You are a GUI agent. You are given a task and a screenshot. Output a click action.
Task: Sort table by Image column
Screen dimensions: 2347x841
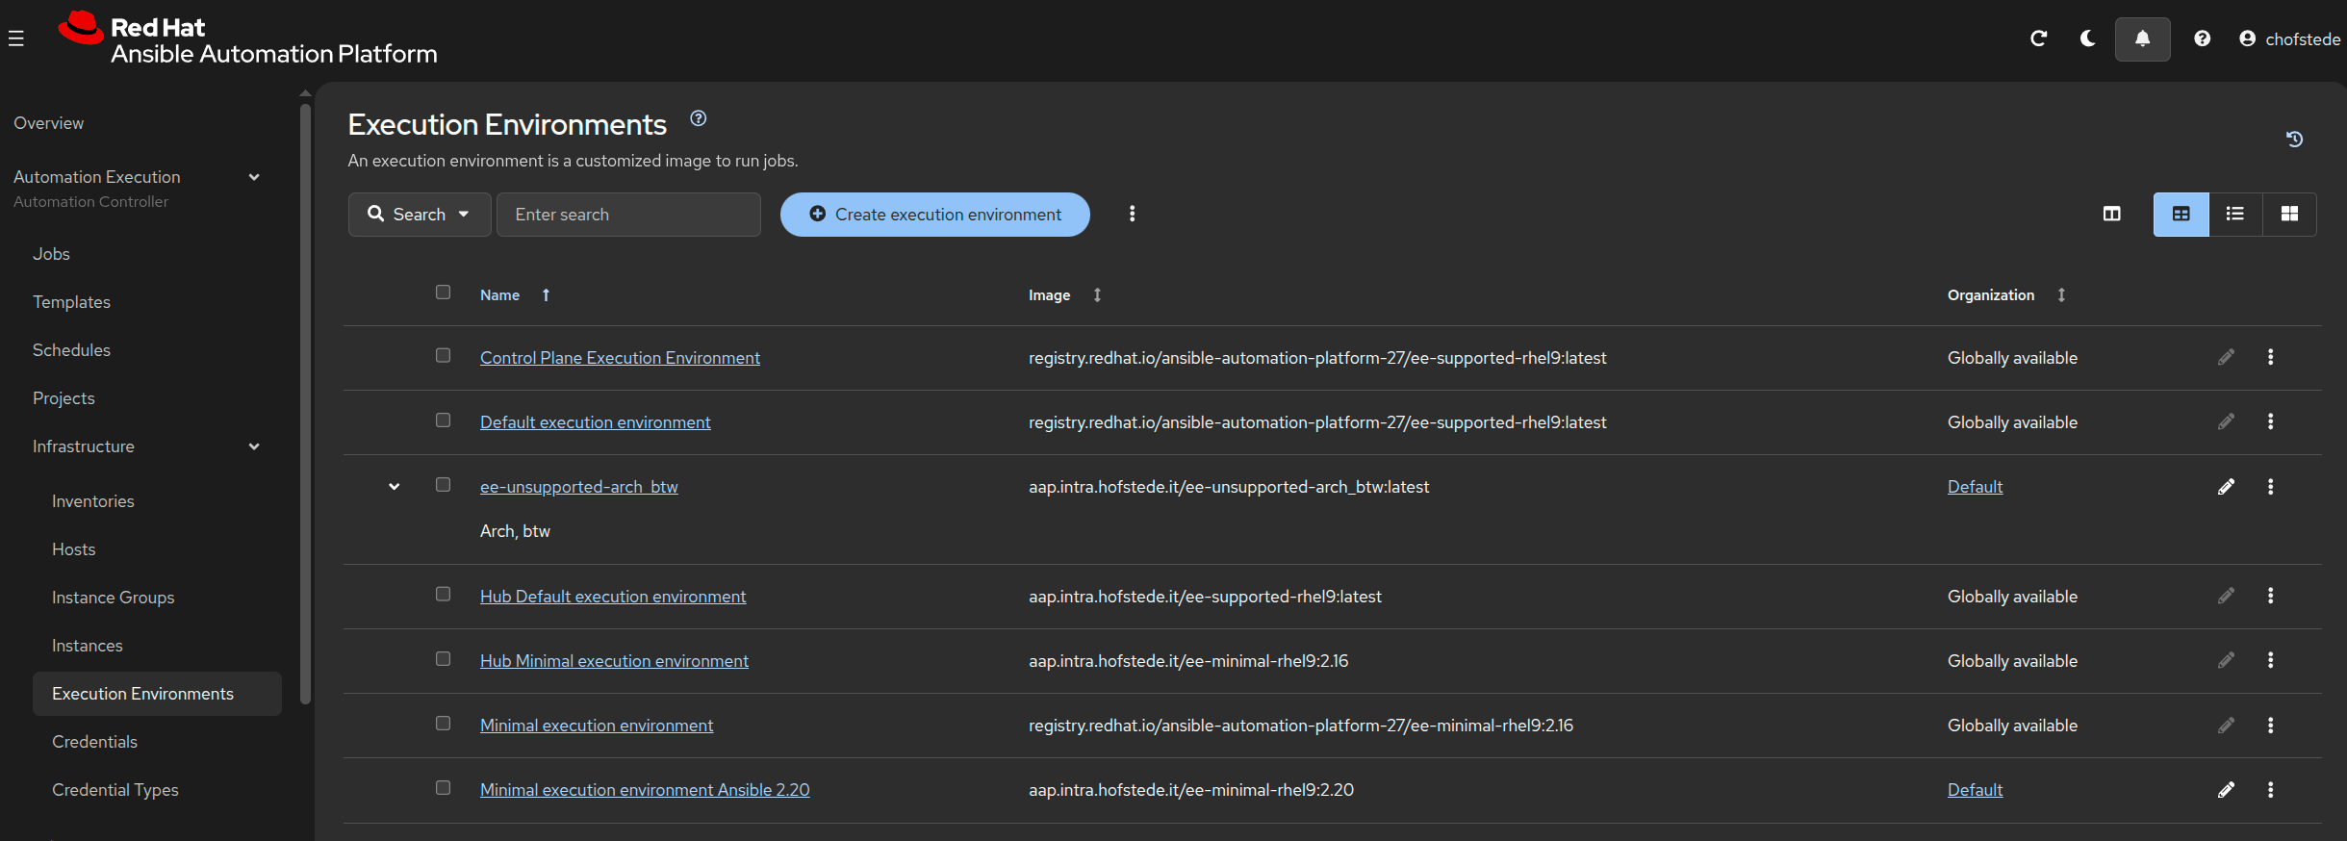1064,295
